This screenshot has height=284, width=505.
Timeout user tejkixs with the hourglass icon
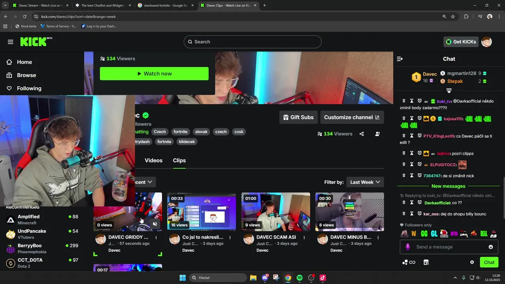411,153
